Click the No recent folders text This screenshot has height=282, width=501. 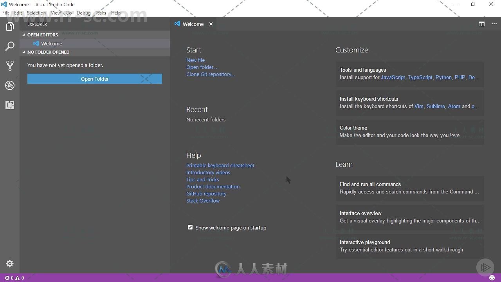coord(206,119)
